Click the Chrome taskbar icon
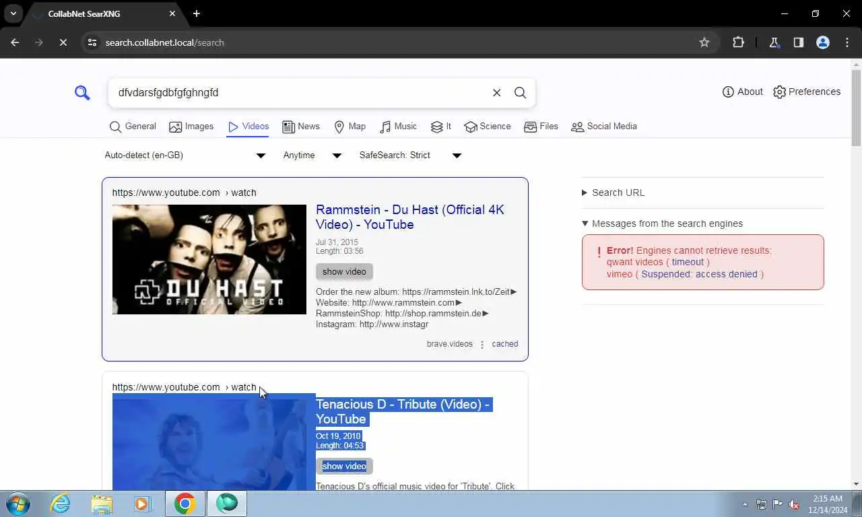The width and height of the screenshot is (862, 517). [185, 504]
